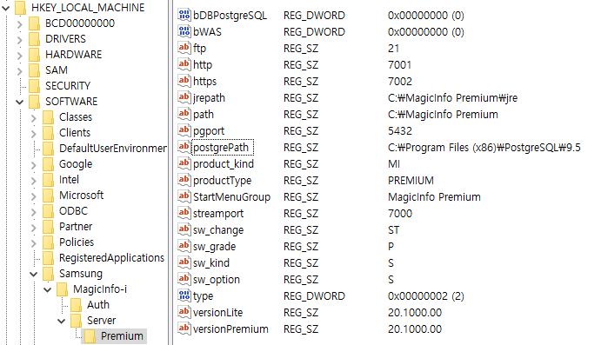
Task: Select the StartMenuGroup value entry
Action: point(231,196)
